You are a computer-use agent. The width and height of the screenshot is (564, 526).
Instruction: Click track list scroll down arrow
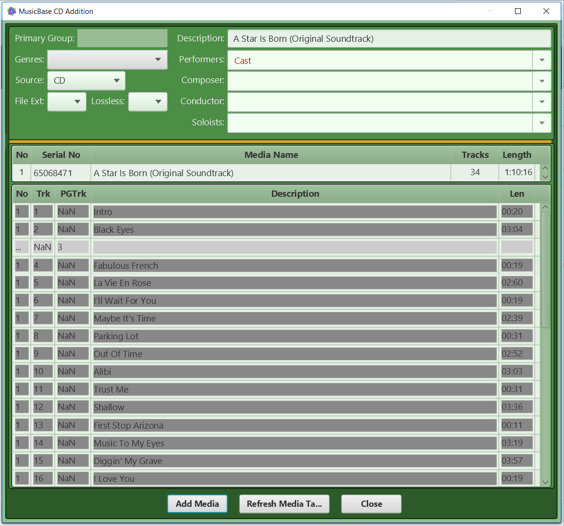pos(545,482)
